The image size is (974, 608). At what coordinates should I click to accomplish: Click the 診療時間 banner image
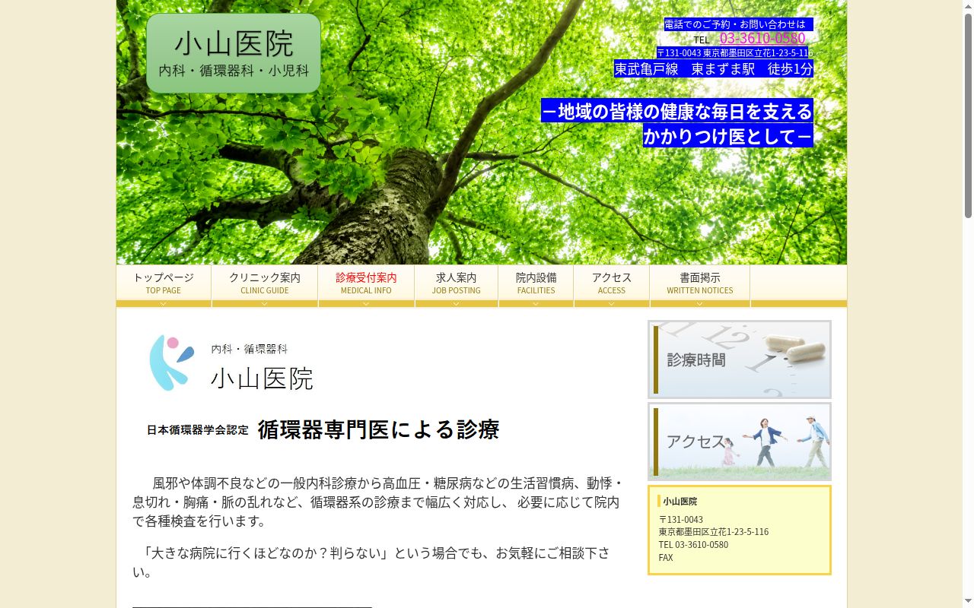[x=740, y=359]
